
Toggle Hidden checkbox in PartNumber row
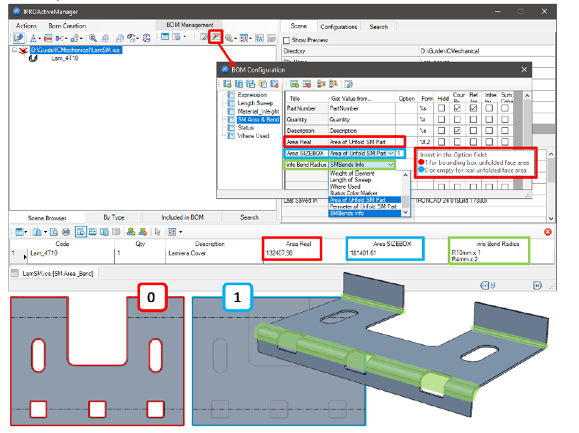(x=442, y=108)
